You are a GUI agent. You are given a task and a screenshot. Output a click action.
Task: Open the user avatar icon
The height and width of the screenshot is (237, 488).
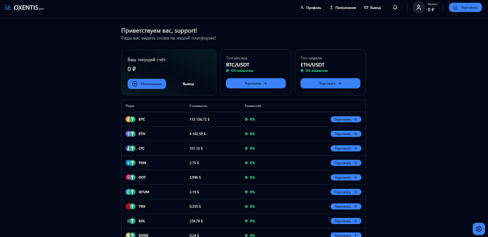coord(418,7)
